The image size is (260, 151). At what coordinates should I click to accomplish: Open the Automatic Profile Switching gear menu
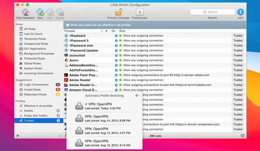pos(137,95)
